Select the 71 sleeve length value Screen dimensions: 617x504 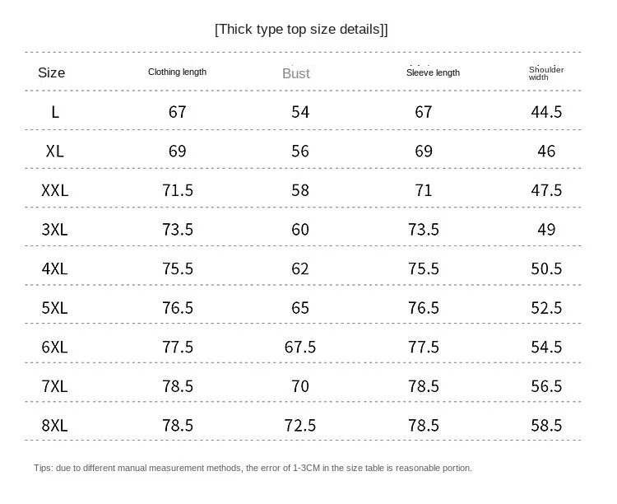point(424,190)
